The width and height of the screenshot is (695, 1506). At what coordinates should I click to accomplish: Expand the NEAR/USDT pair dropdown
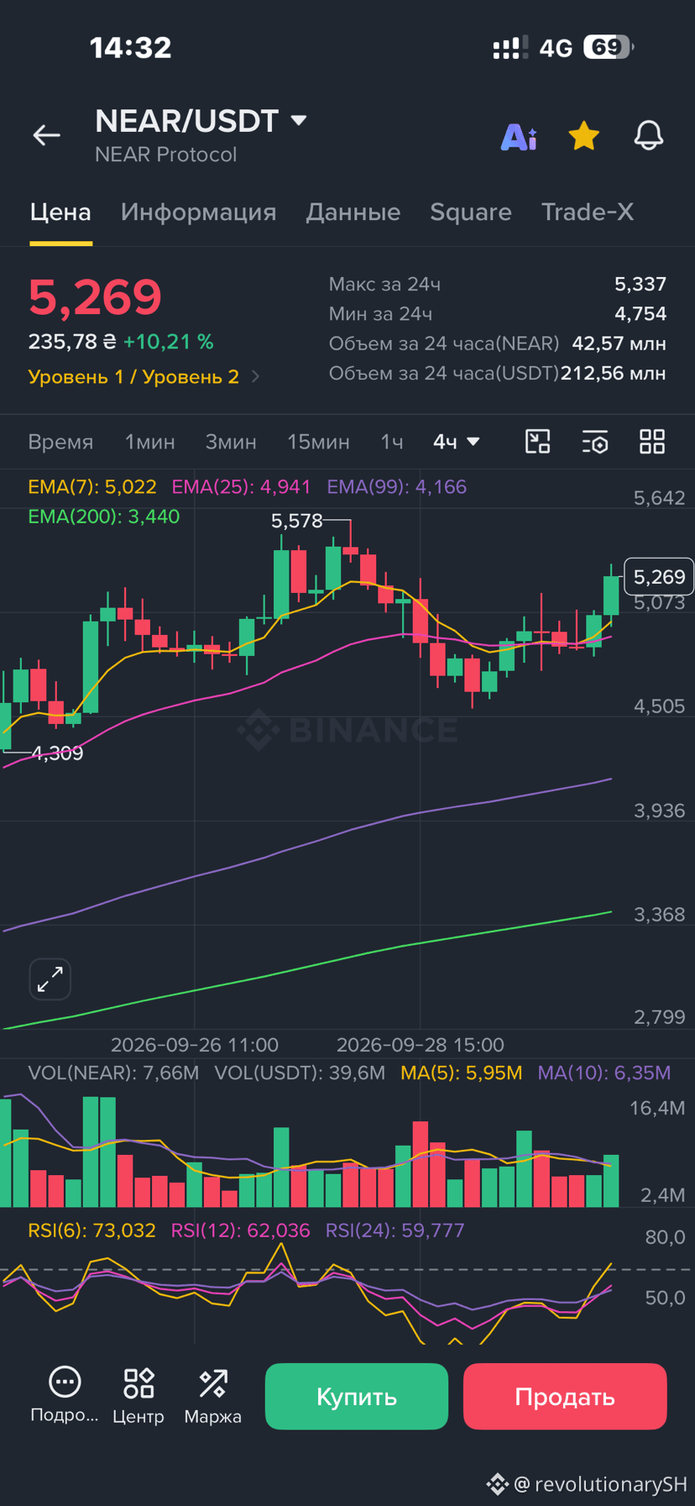pos(299,120)
